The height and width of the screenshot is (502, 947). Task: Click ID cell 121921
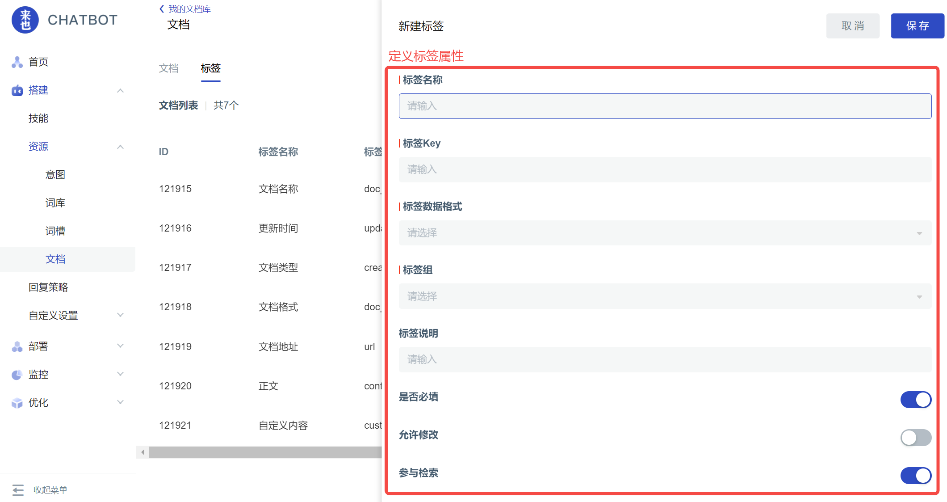175,426
